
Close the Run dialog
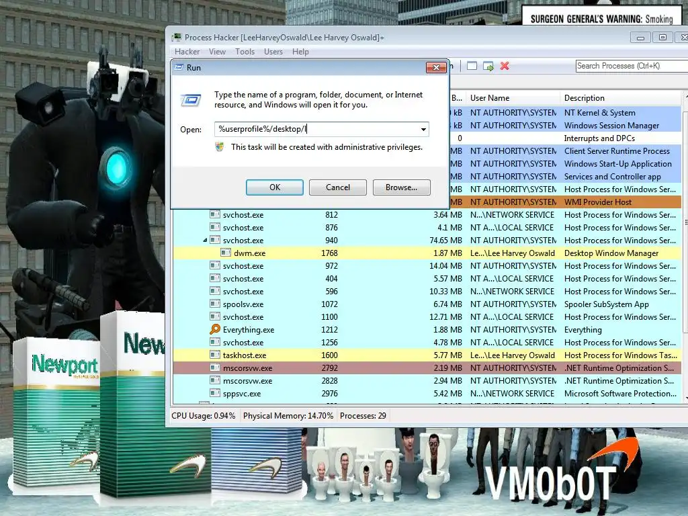point(436,67)
